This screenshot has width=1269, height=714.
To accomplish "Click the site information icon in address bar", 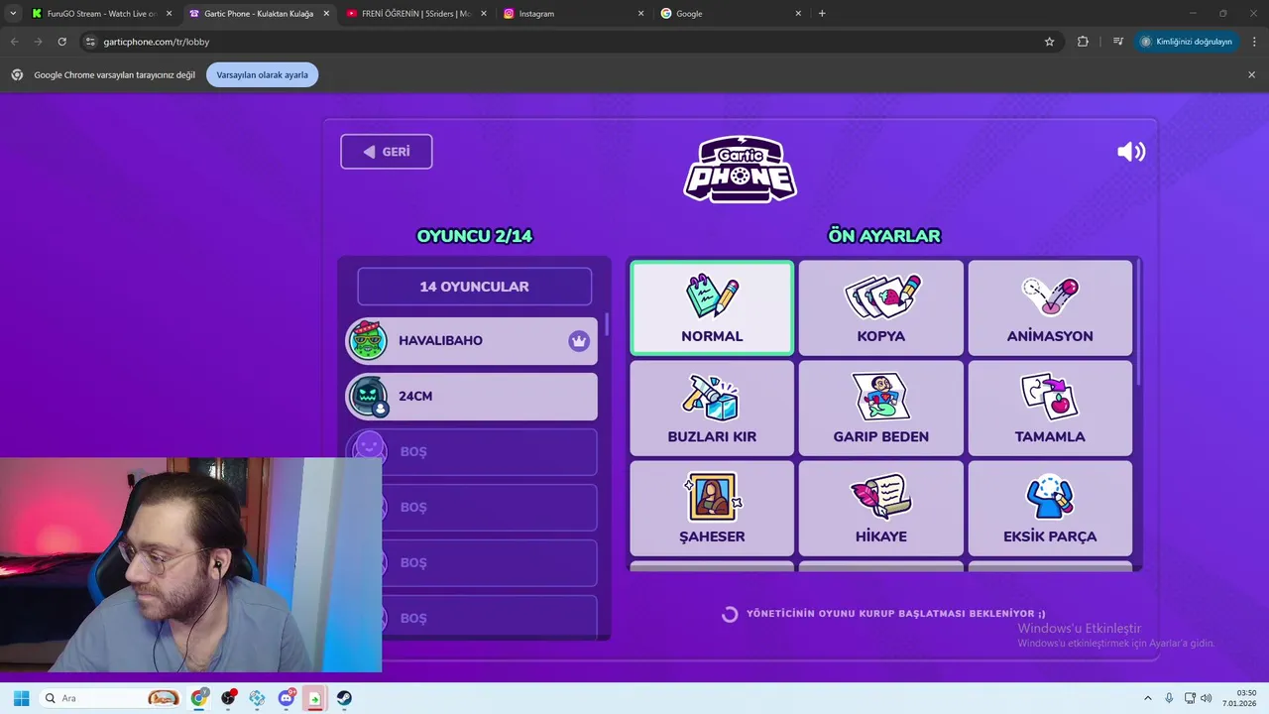I will tap(90, 42).
